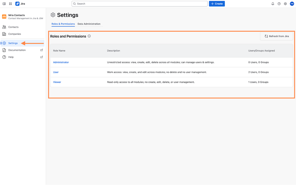Click the info icon next to Roles and Permissions
This screenshot has width=296, height=185.
pyautogui.click(x=89, y=36)
